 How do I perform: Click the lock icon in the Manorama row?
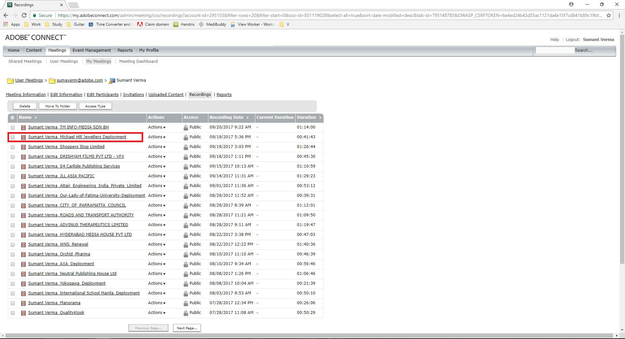(186, 303)
